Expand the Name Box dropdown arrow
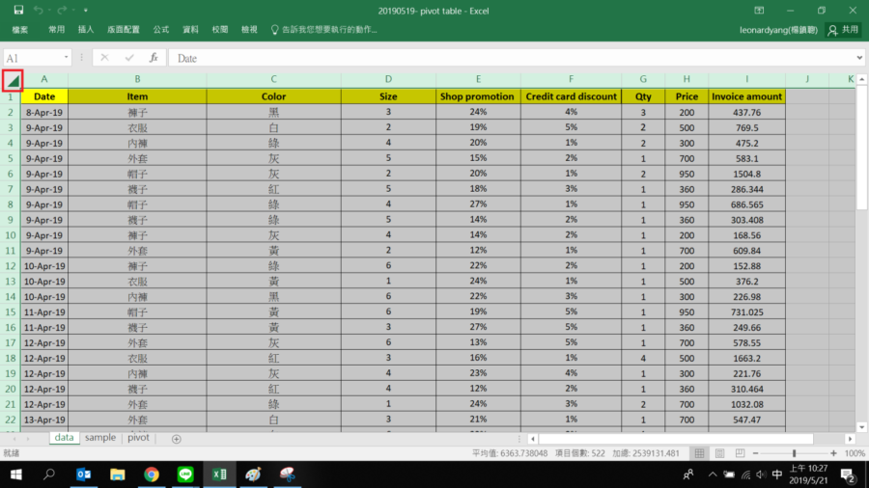 (x=66, y=58)
